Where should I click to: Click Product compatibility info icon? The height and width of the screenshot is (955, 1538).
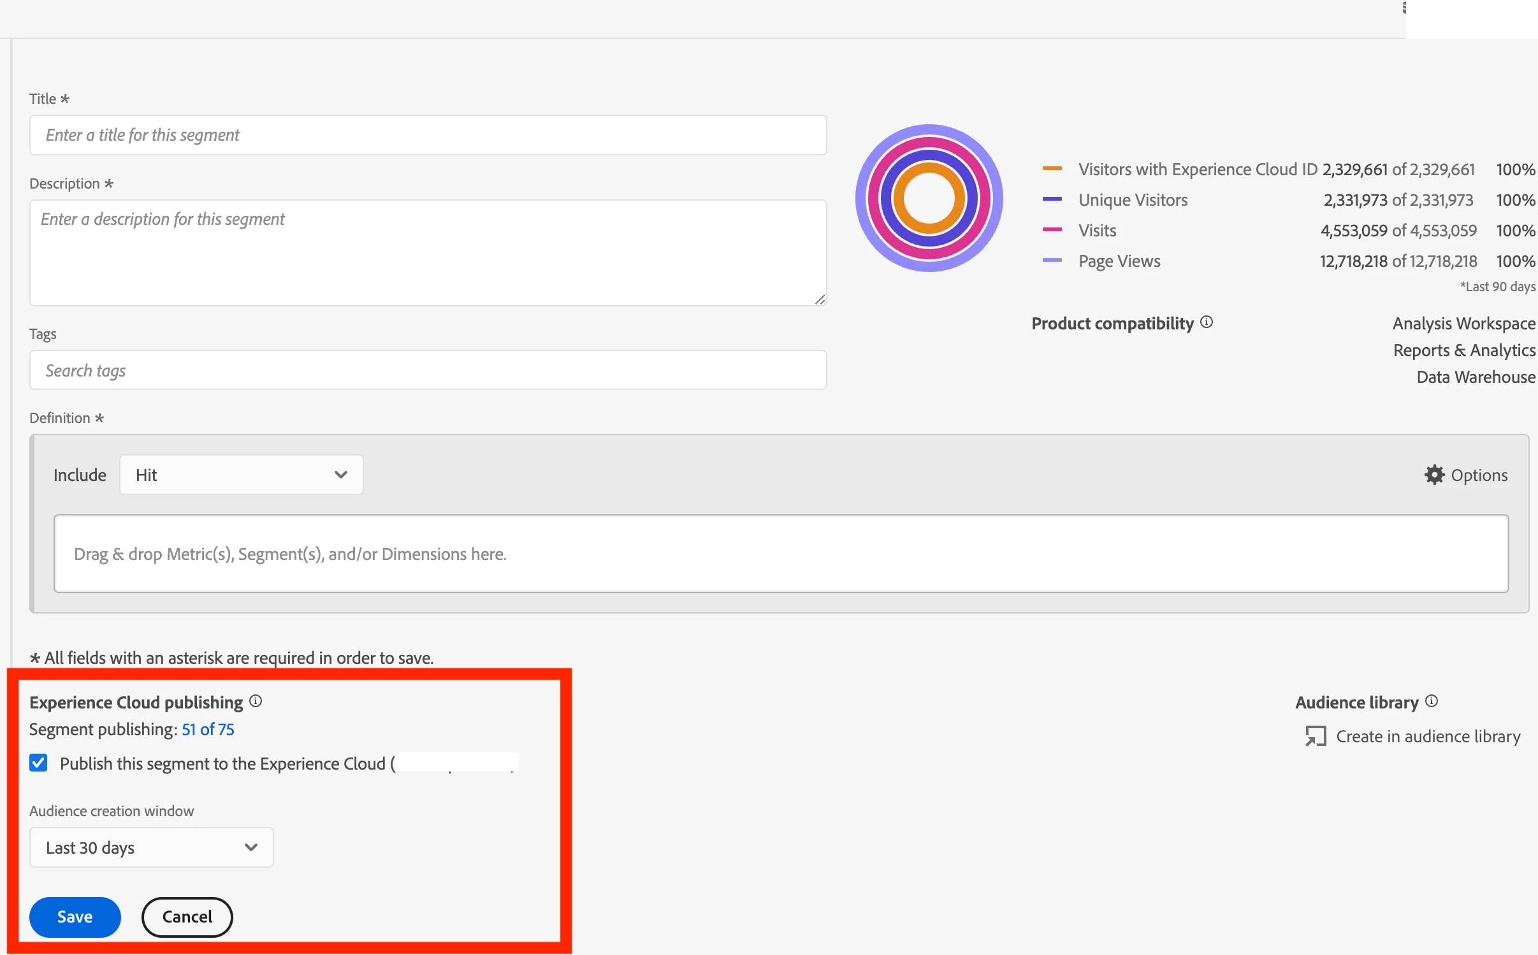point(1207,322)
